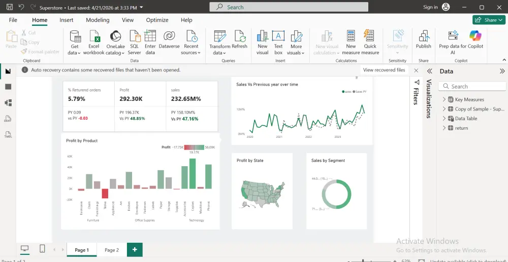The width and height of the screenshot is (508, 262).
Task: Select the Home ribbon tab
Action: (40, 20)
